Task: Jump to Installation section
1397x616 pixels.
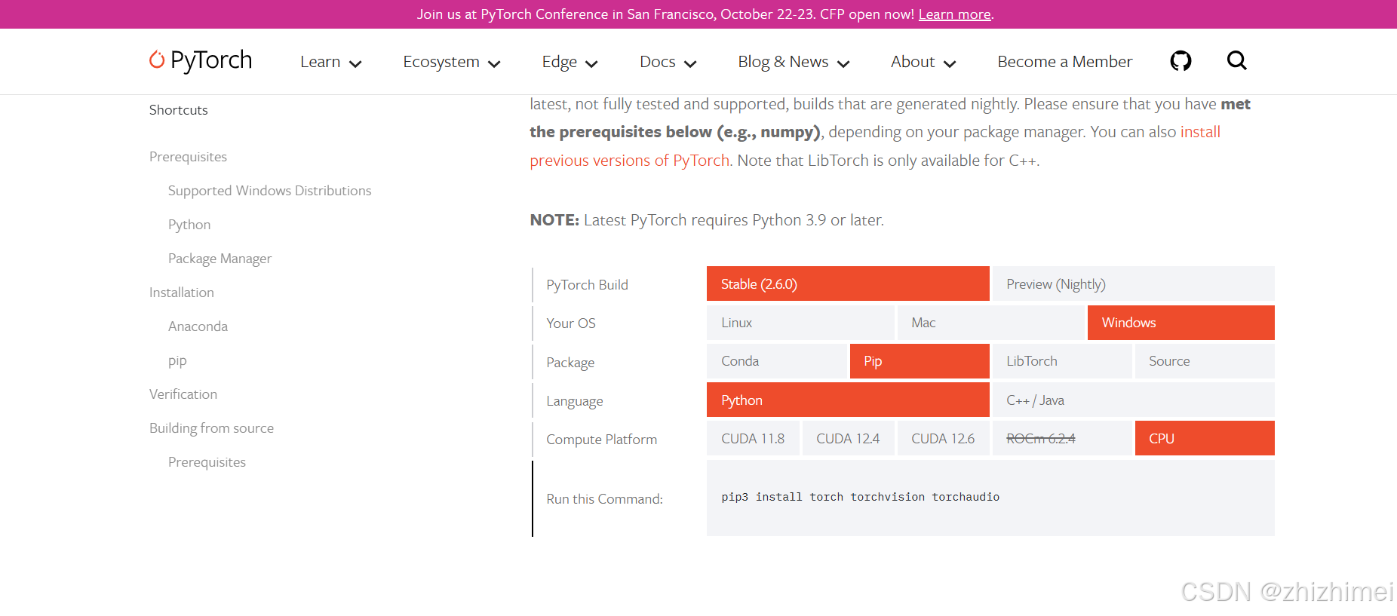Action: (x=181, y=293)
